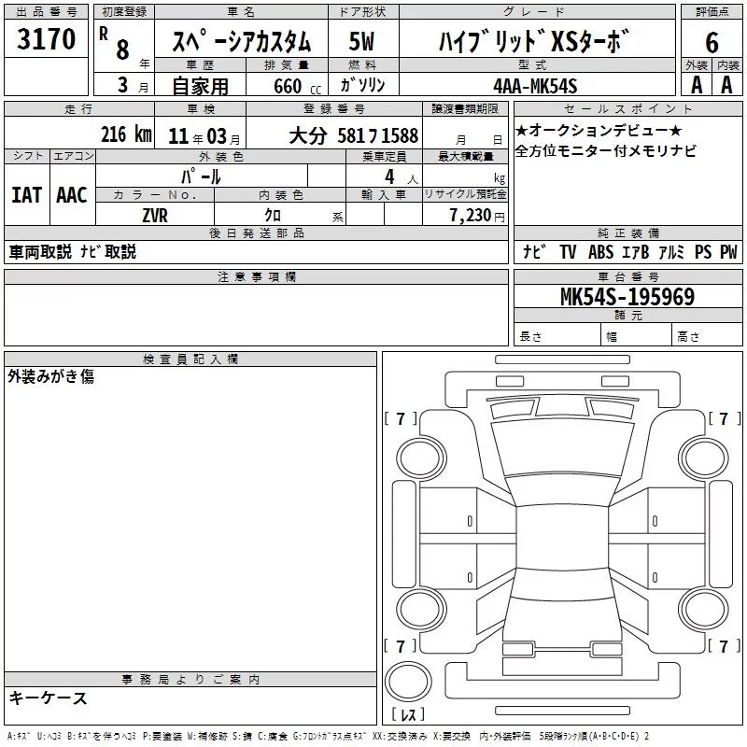Click the color number ZVR
This screenshot has height=747, width=747.
(x=155, y=216)
